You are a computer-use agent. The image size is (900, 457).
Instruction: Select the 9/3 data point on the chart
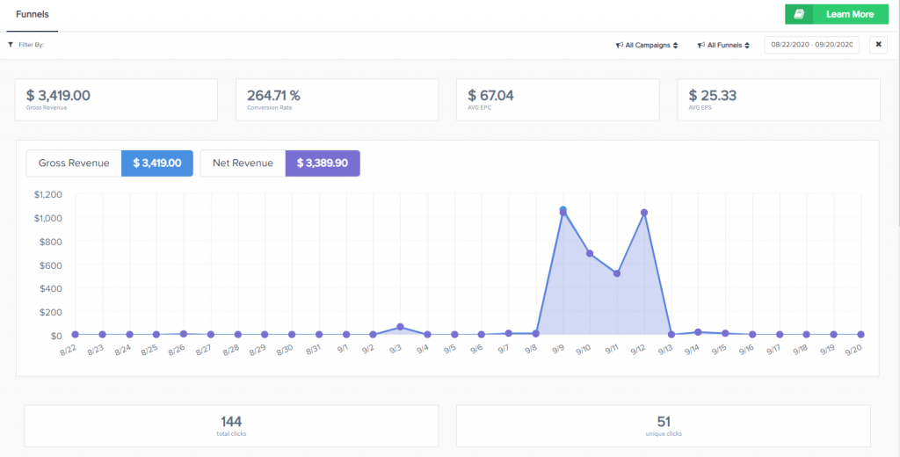coord(401,327)
